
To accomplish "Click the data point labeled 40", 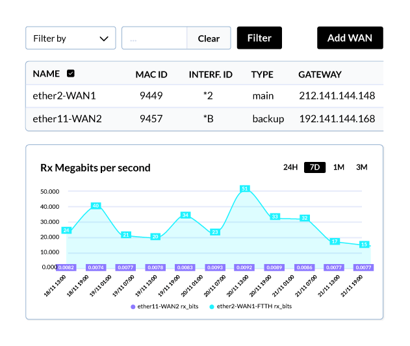I will pyautogui.click(x=96, y=206).
